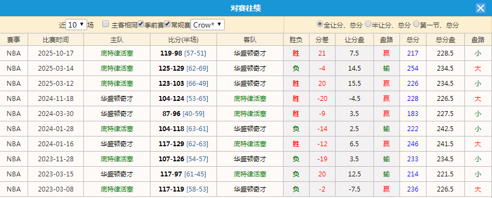Viewport: 492px width, 198px height.
Task: Click the handicap value -7.5
Action: click(x=355, y=189)
